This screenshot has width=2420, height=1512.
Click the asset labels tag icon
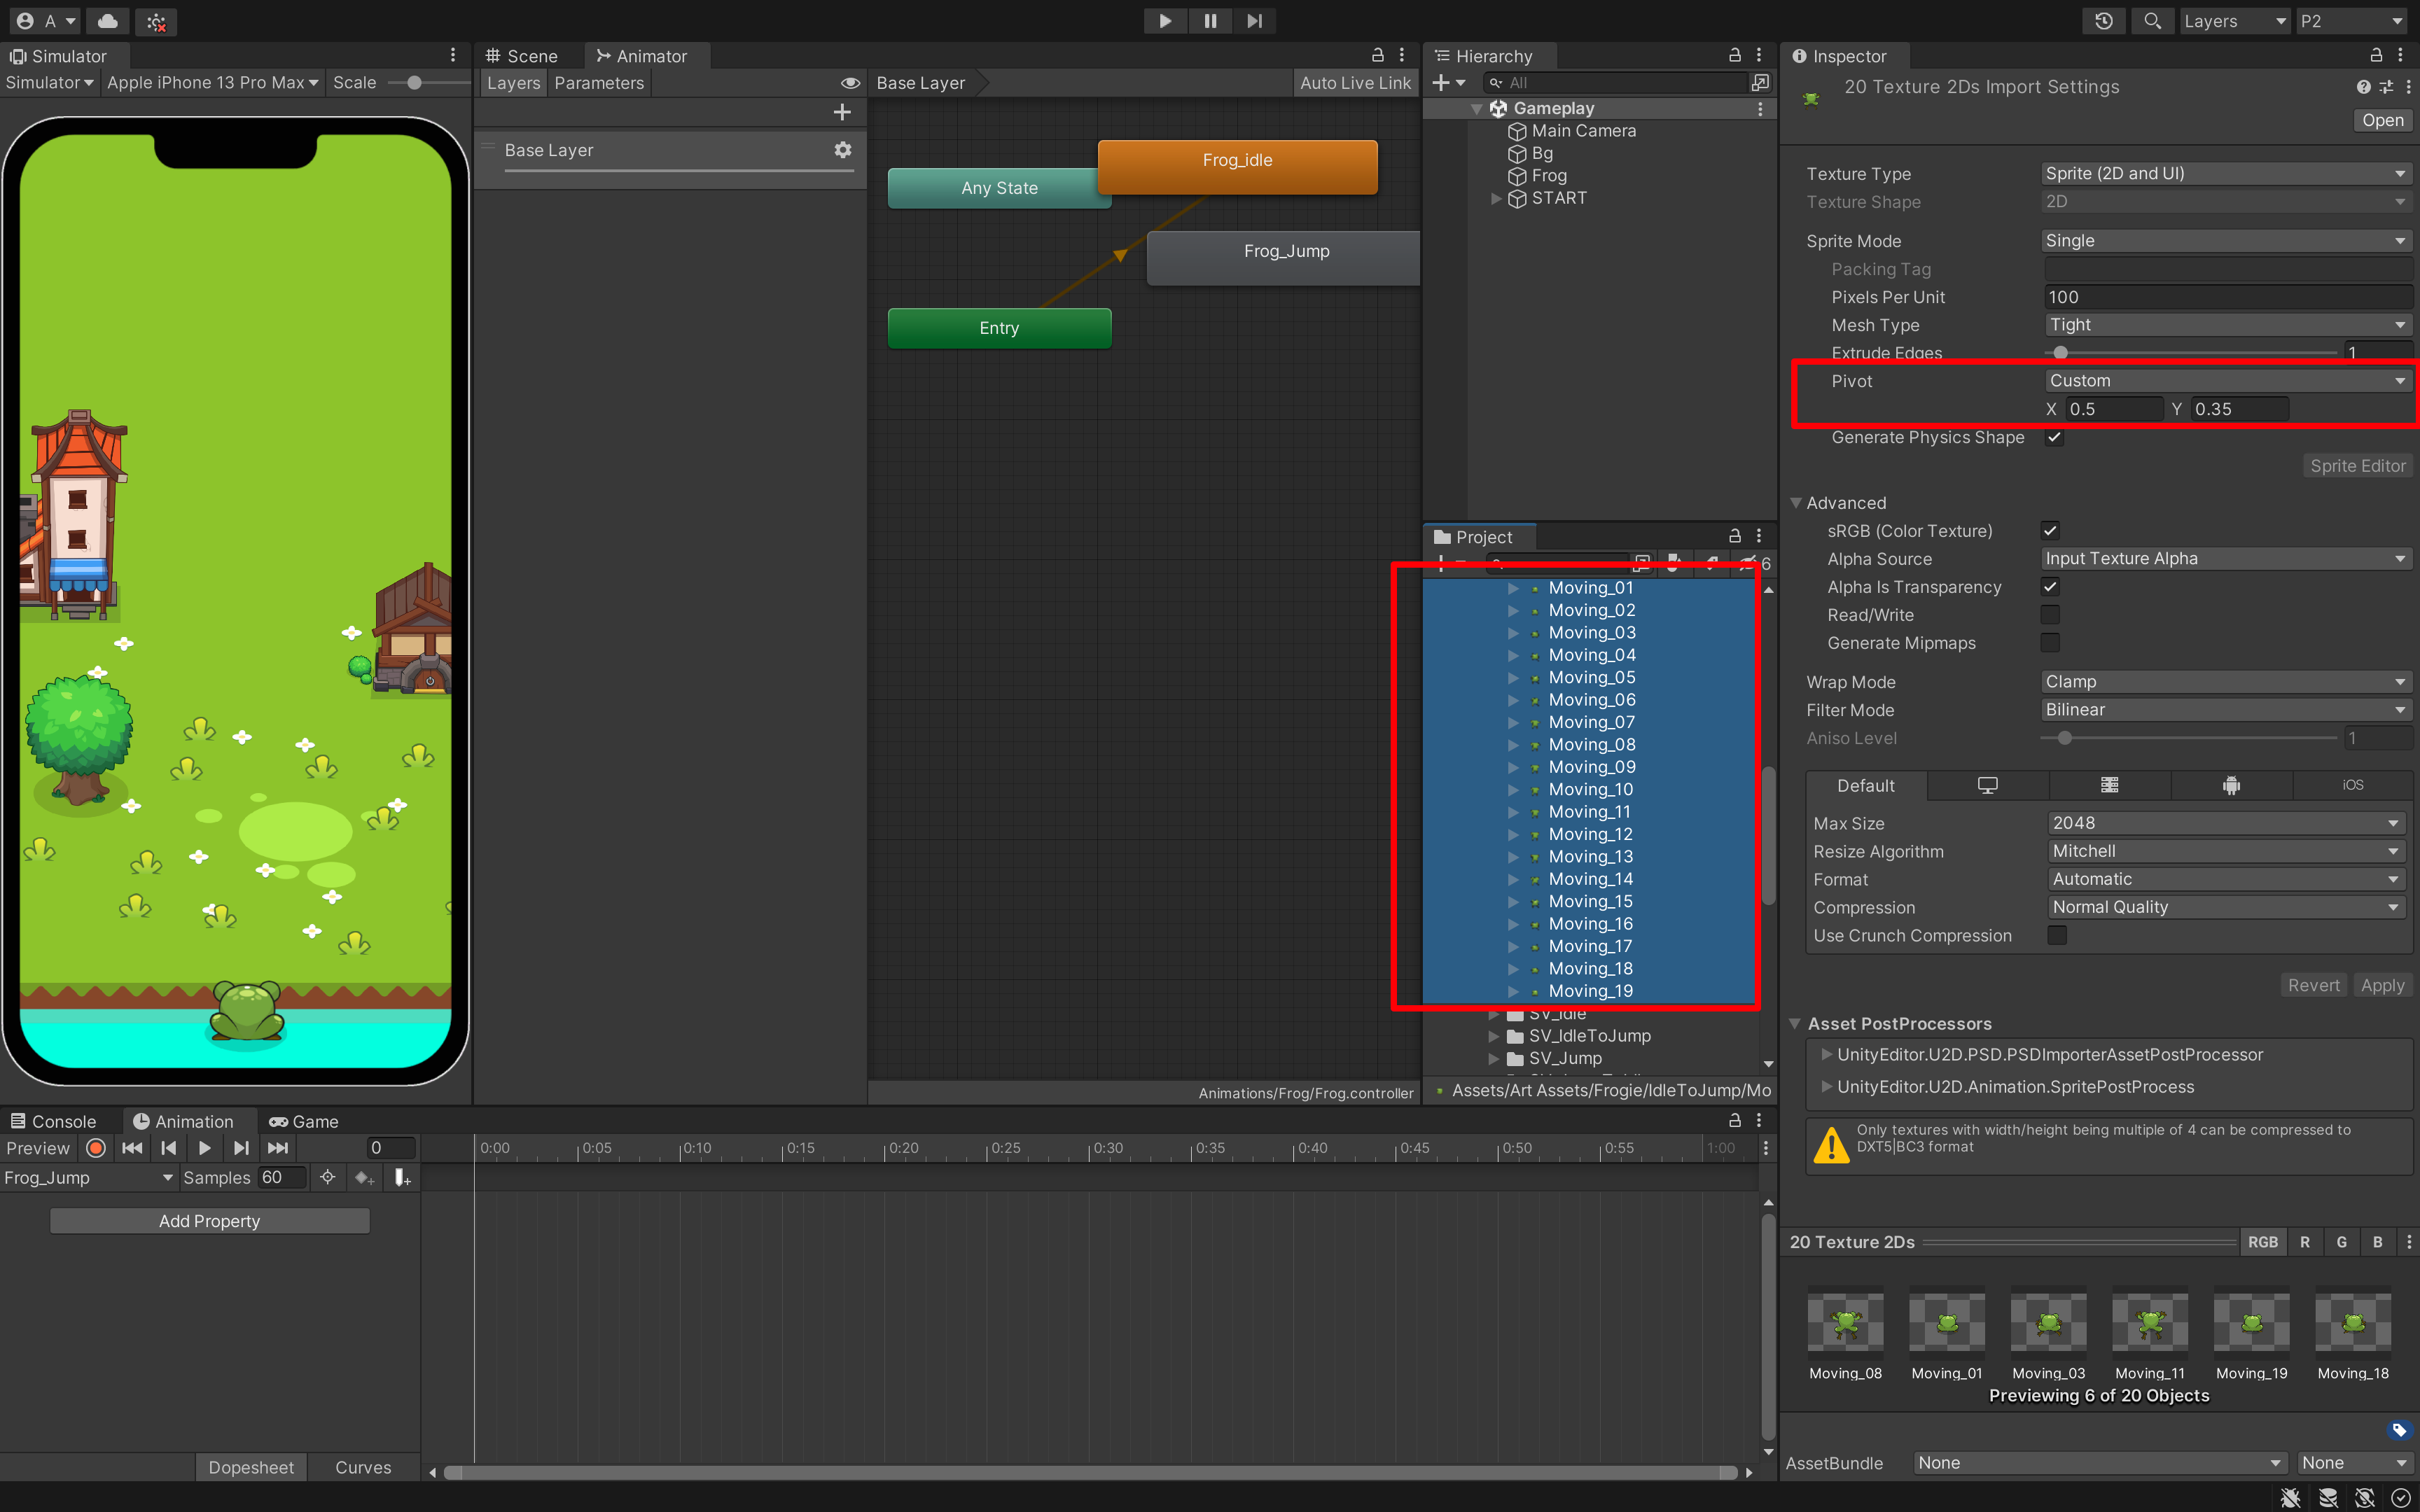coord(2398,1430)
